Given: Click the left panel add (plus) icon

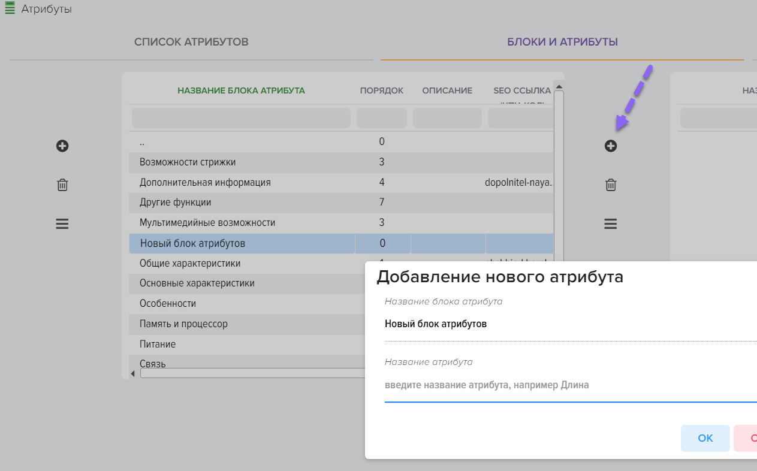Looking at the screenshot, I should click(x=62, y=146).
